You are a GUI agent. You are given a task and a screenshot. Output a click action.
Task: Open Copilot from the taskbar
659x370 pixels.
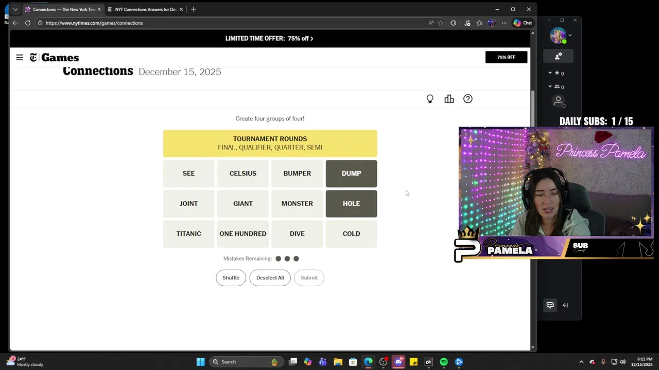pyautogui.click(x=308, y=362)
